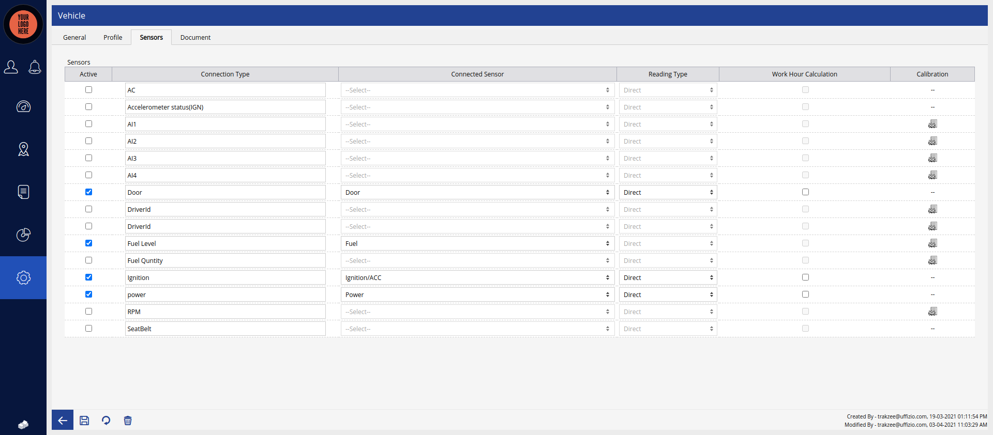Click the SeatBelt connection type field
Screen dimensions: 993x435
tap(225, 329)
